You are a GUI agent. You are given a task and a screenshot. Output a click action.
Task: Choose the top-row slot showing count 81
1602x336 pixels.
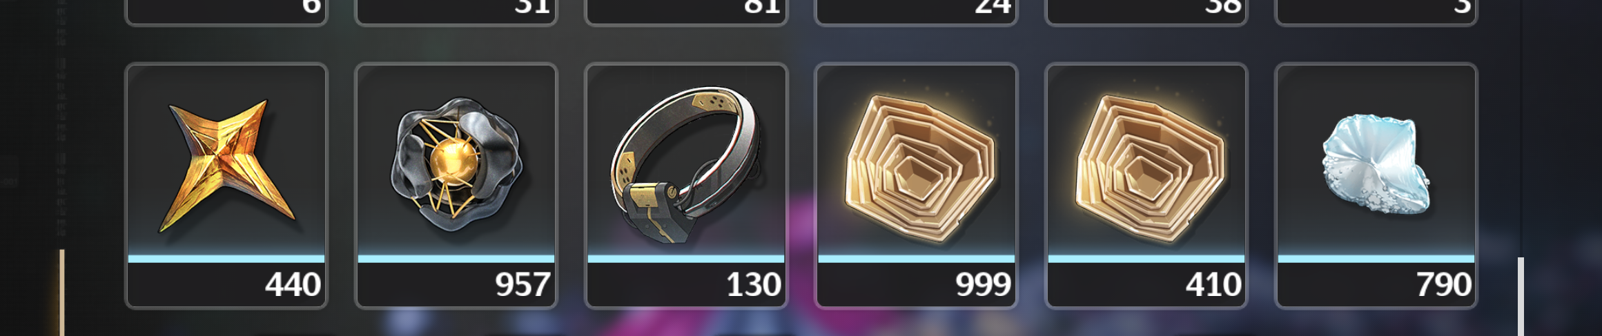[686, 12]
